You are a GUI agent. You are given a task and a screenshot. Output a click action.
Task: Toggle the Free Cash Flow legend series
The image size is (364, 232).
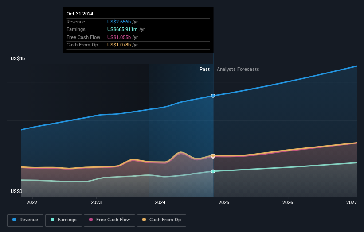tap(110, 220)
